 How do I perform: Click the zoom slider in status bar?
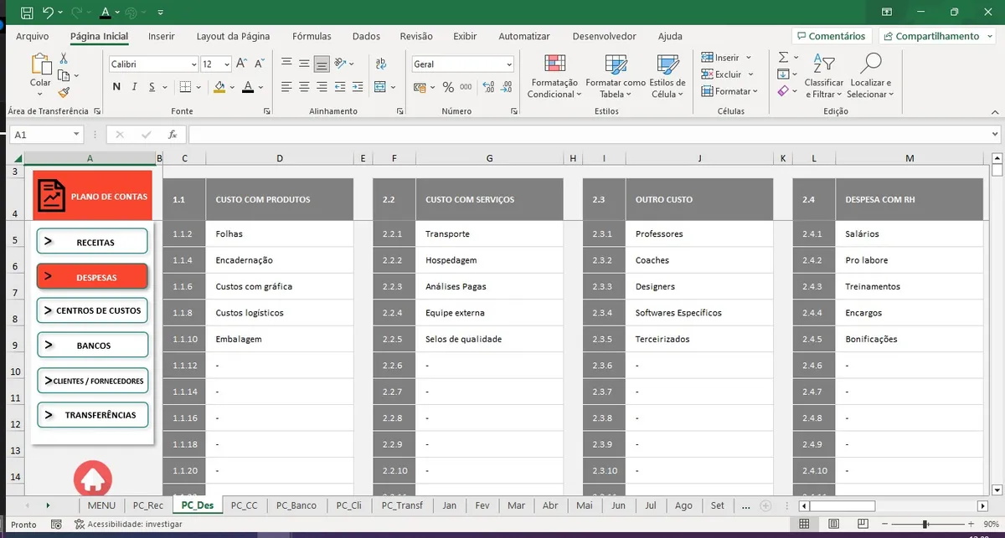(925, 524)
